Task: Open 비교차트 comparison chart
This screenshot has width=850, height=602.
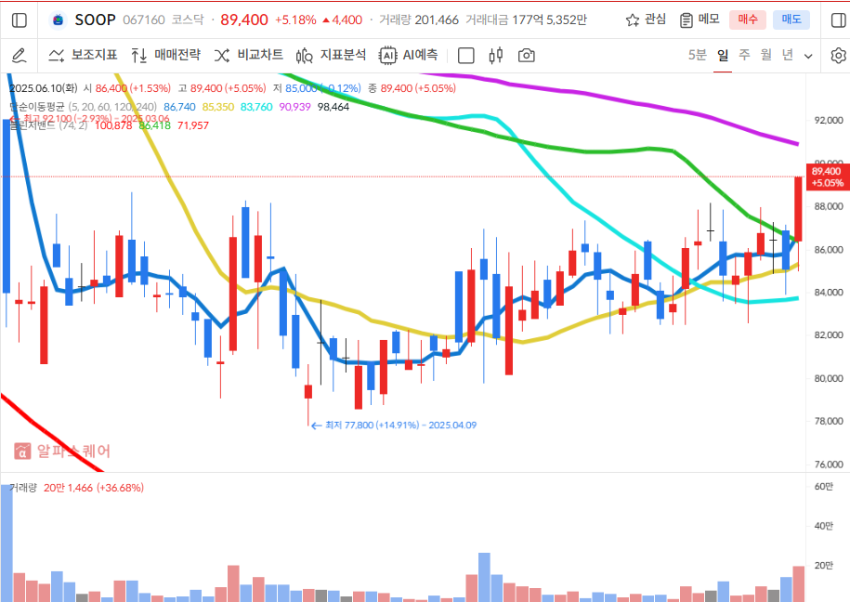Action: 249,56
